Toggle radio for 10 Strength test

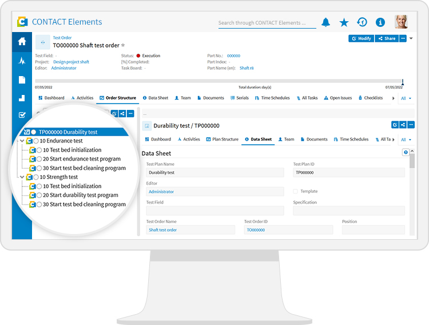tap(36, 177)
